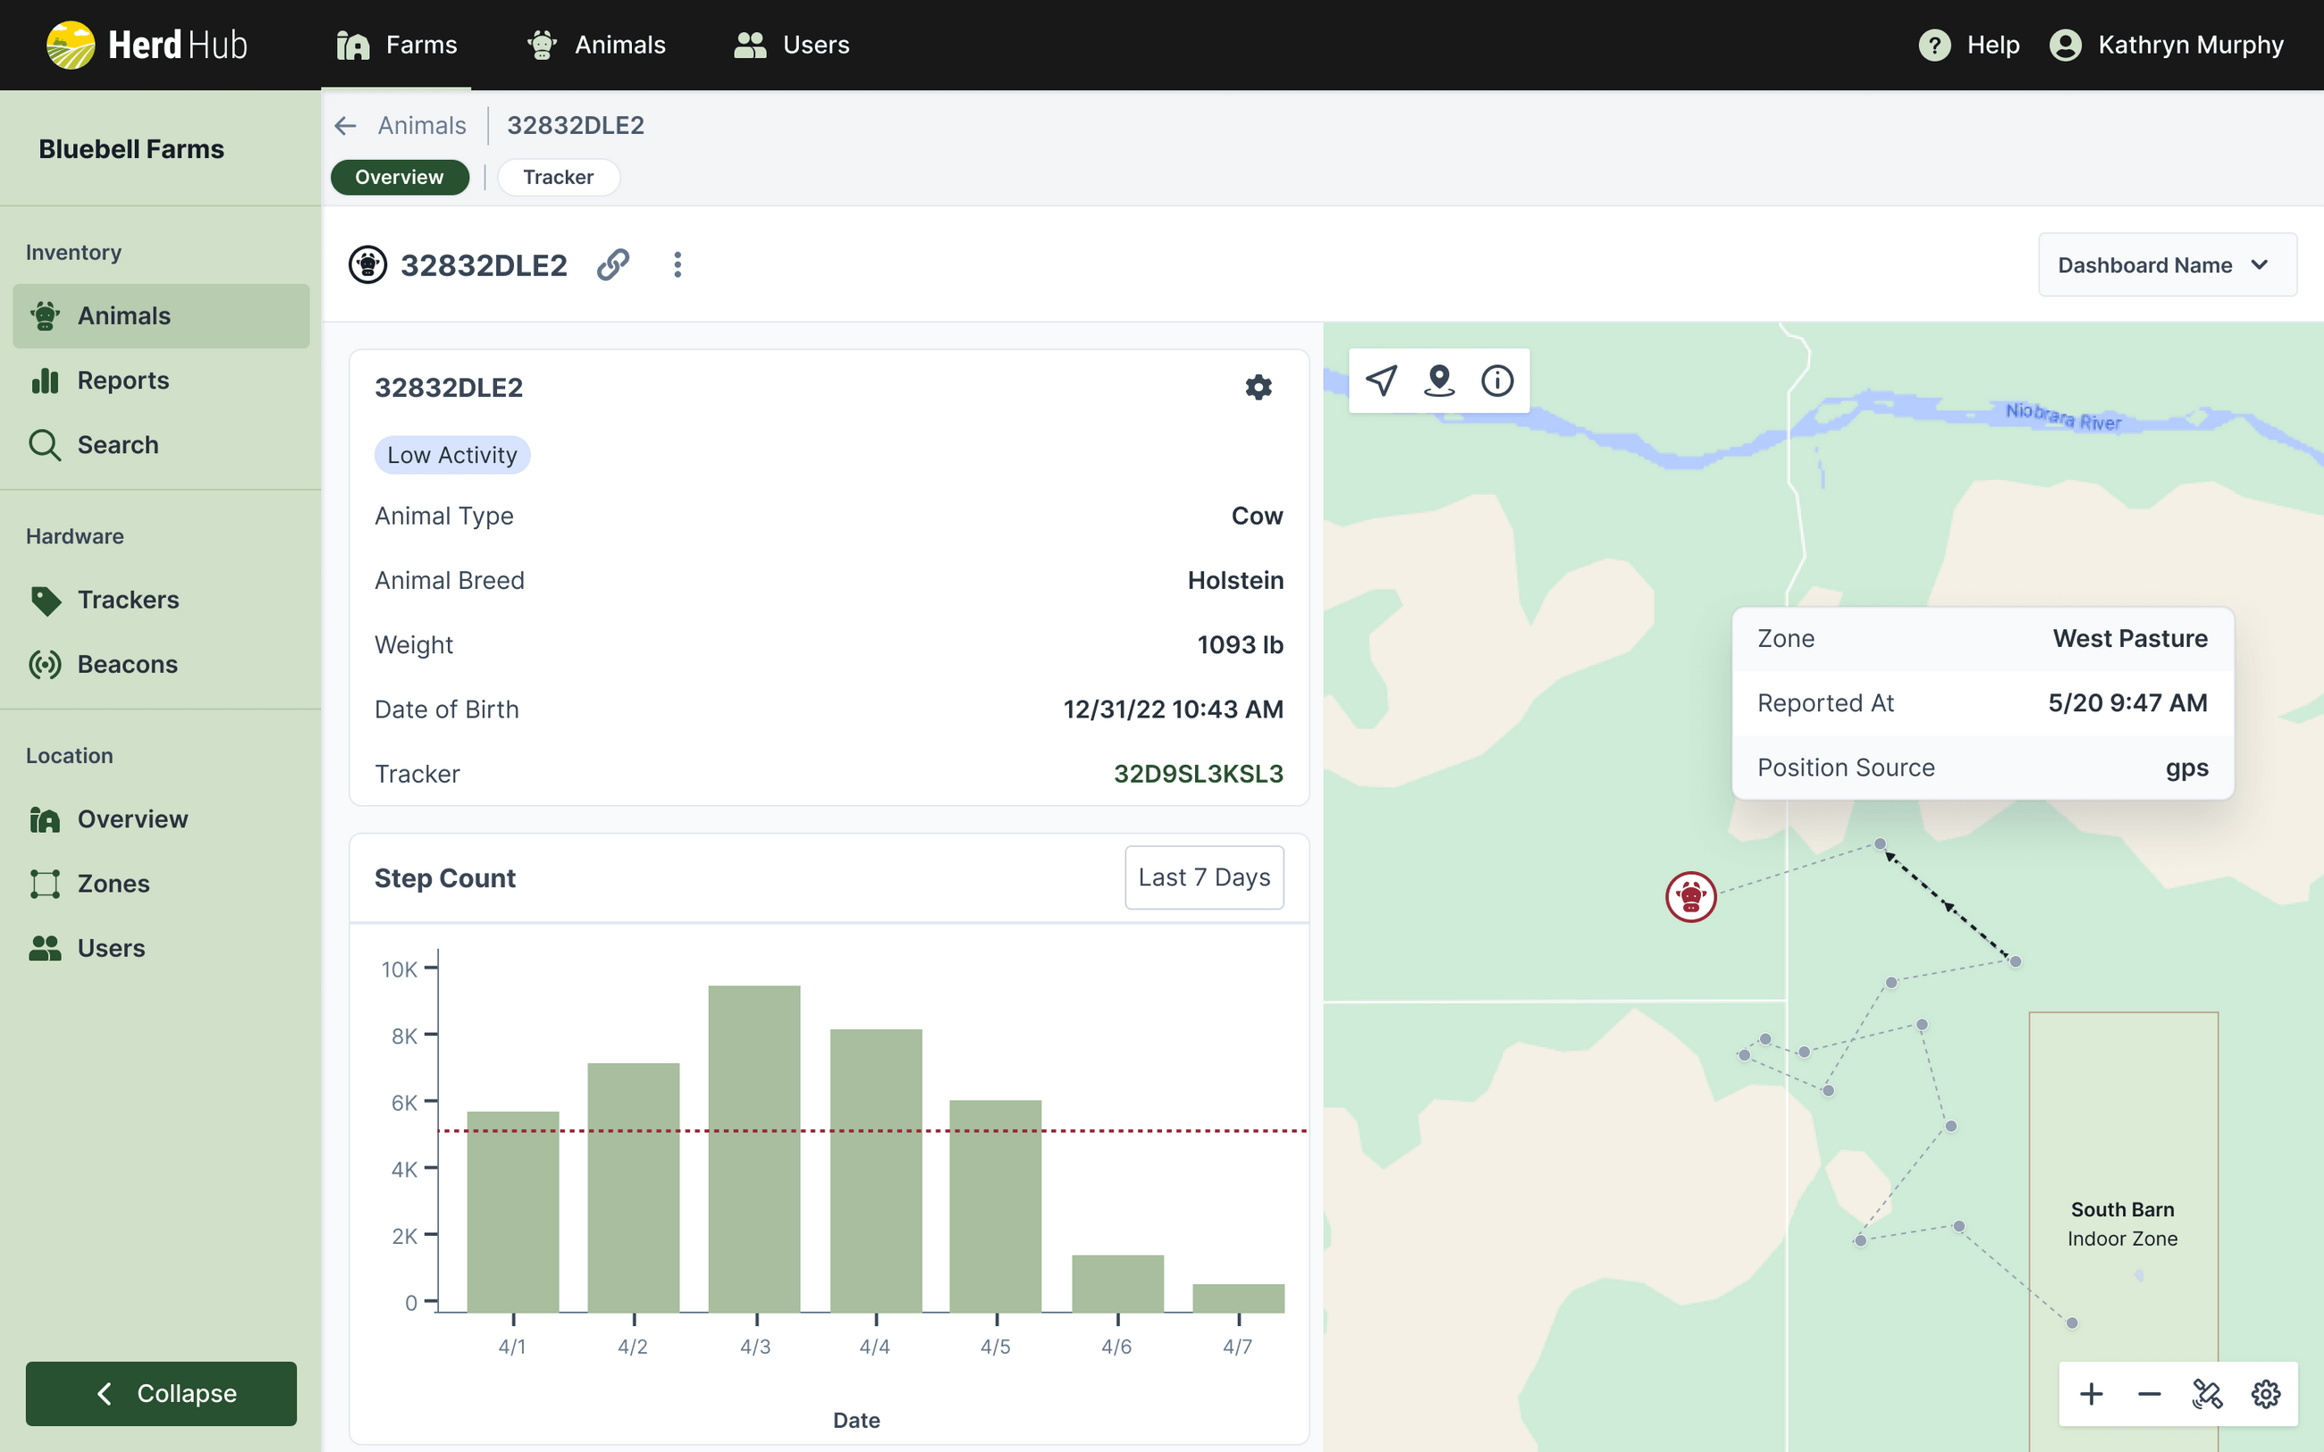Change the Last 7 Days range
This screenshot has height=1452, width=2324.
(x=1204, y=877)
